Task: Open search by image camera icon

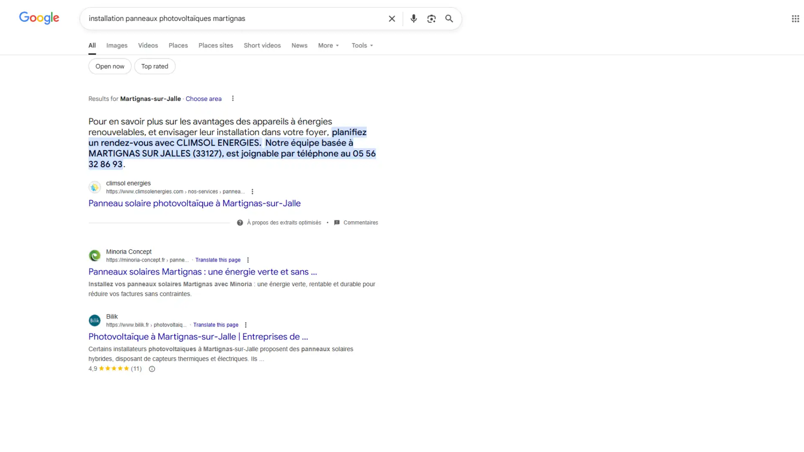Action: [x=431, y=18]
